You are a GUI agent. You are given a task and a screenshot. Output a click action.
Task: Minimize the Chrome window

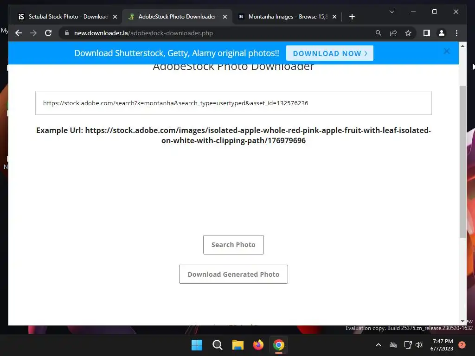point(413,12)
